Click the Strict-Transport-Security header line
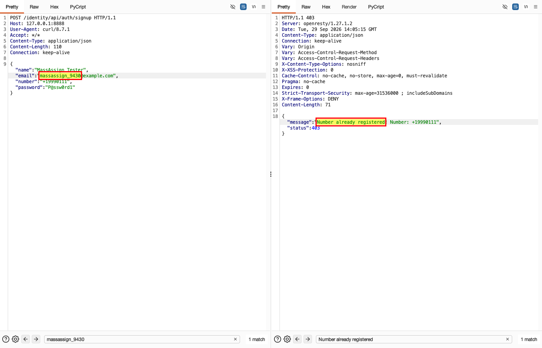 tap(367, 93)
